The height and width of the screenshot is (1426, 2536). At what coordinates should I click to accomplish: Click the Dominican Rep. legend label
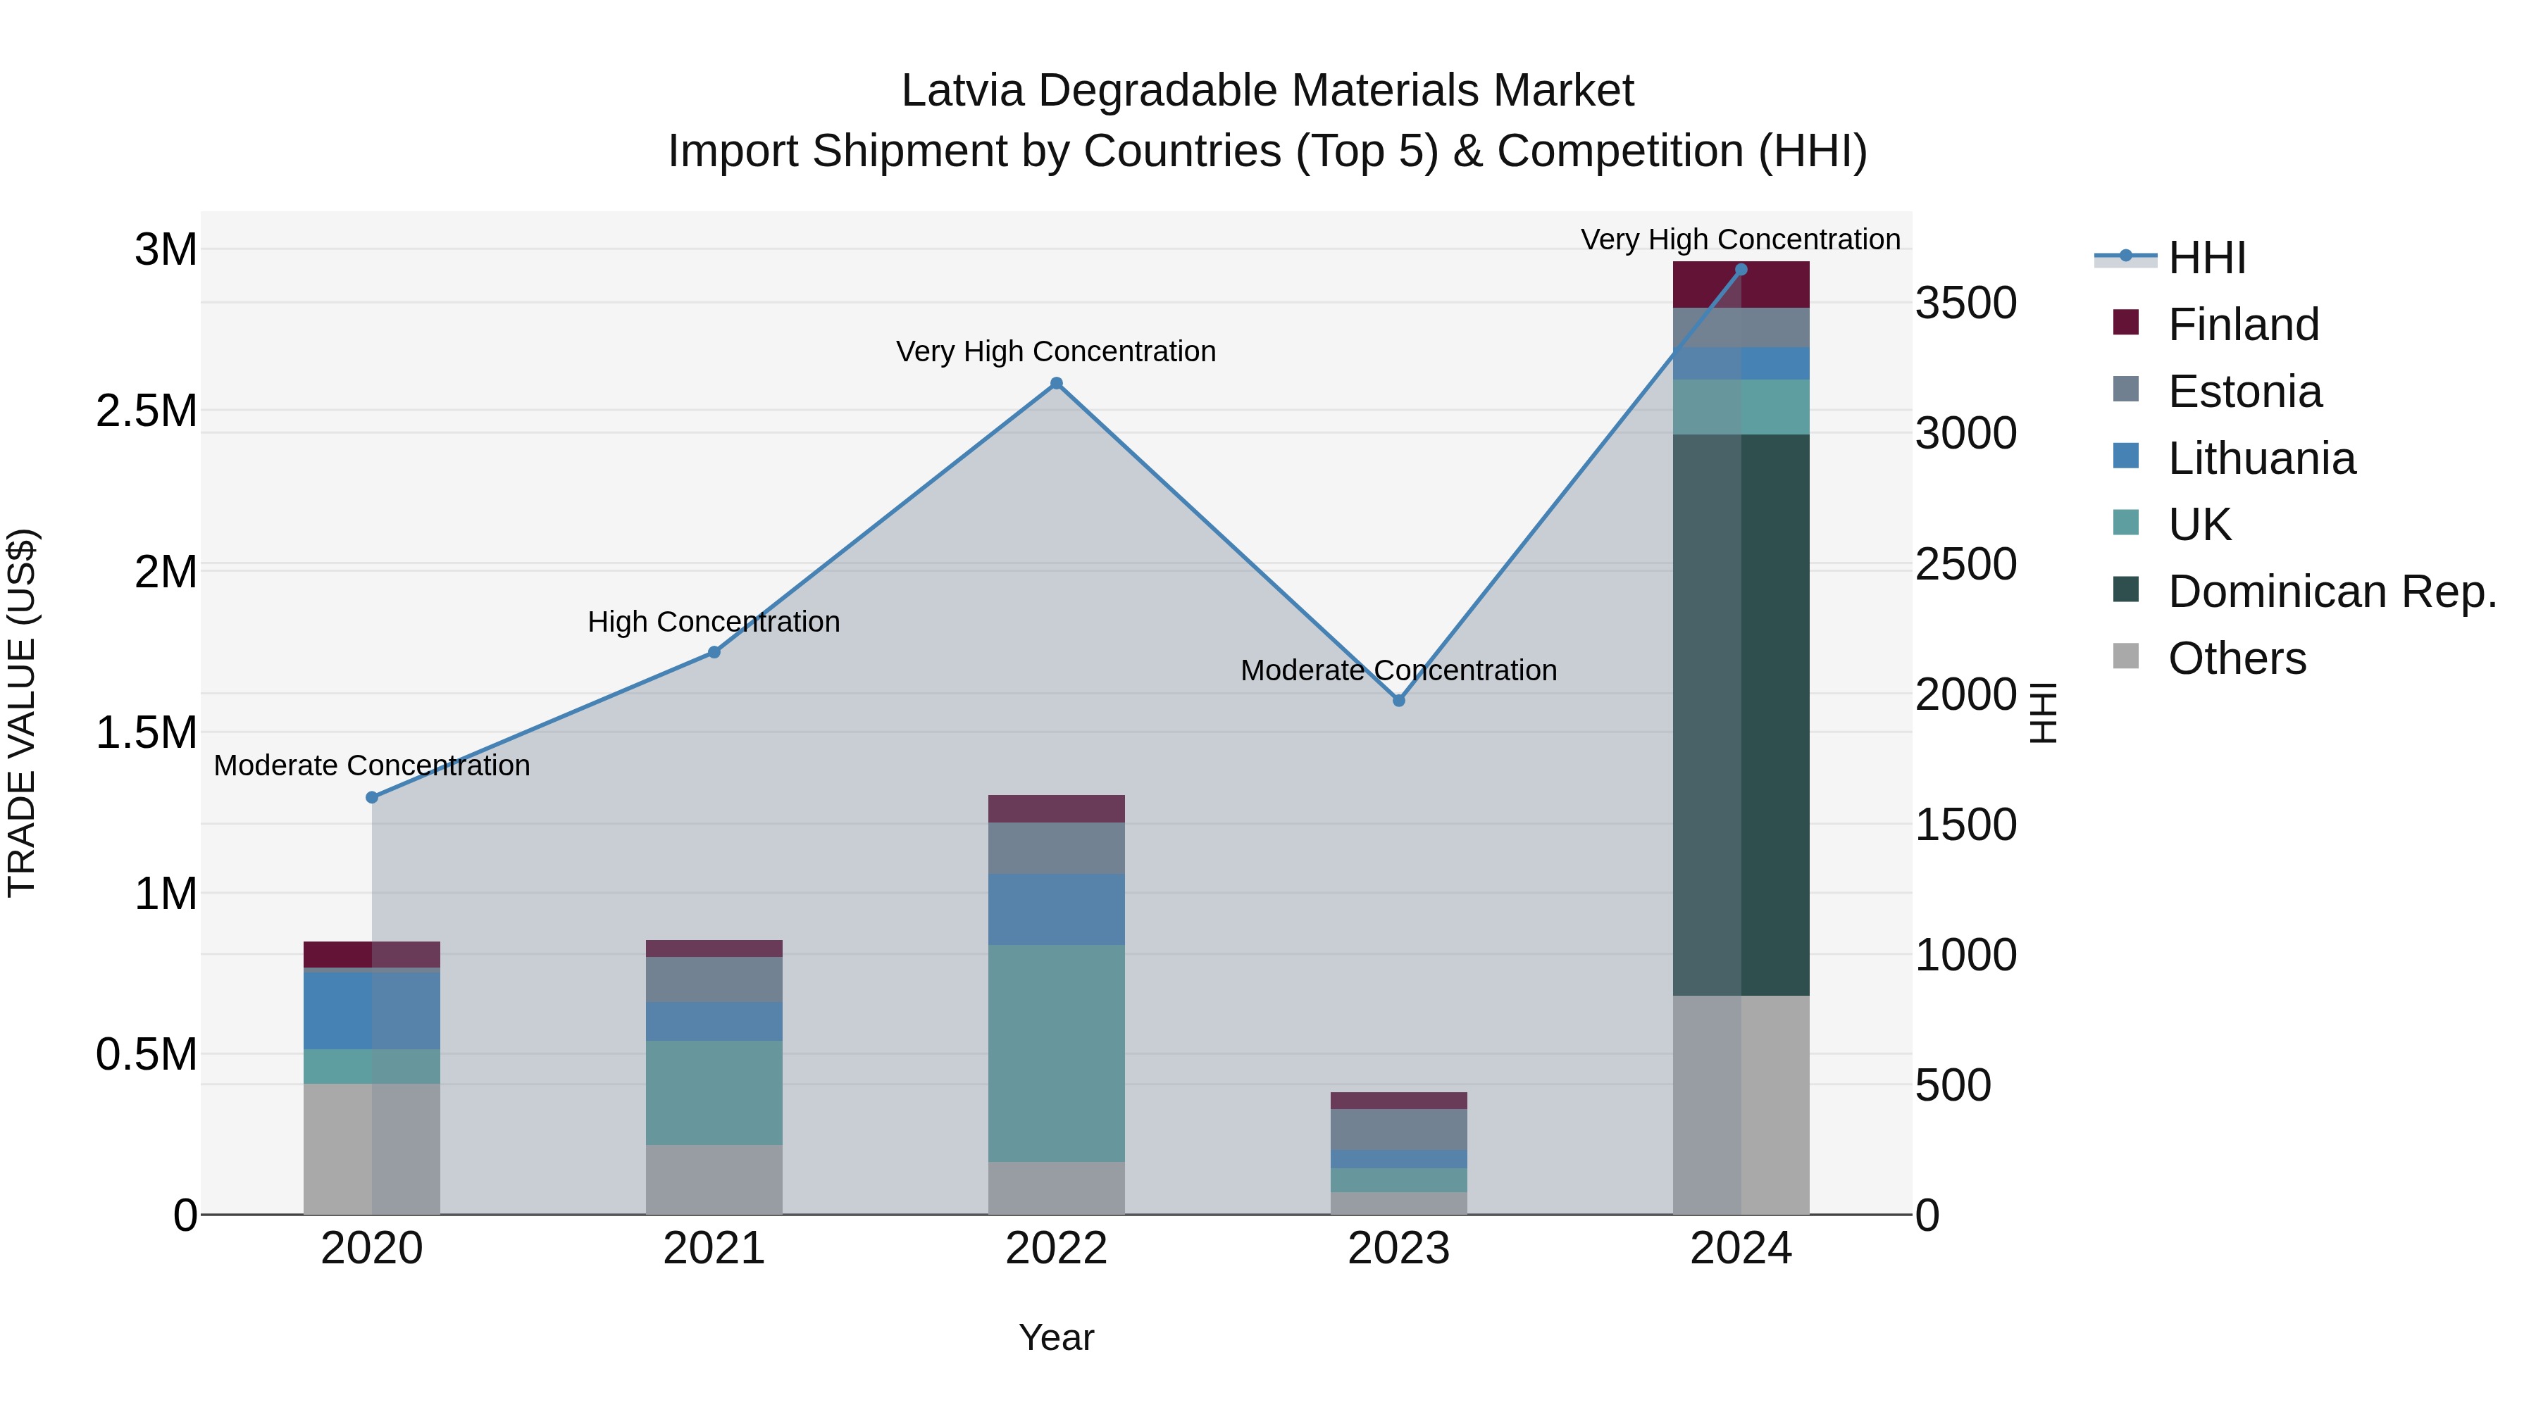tap(2333, 592)
